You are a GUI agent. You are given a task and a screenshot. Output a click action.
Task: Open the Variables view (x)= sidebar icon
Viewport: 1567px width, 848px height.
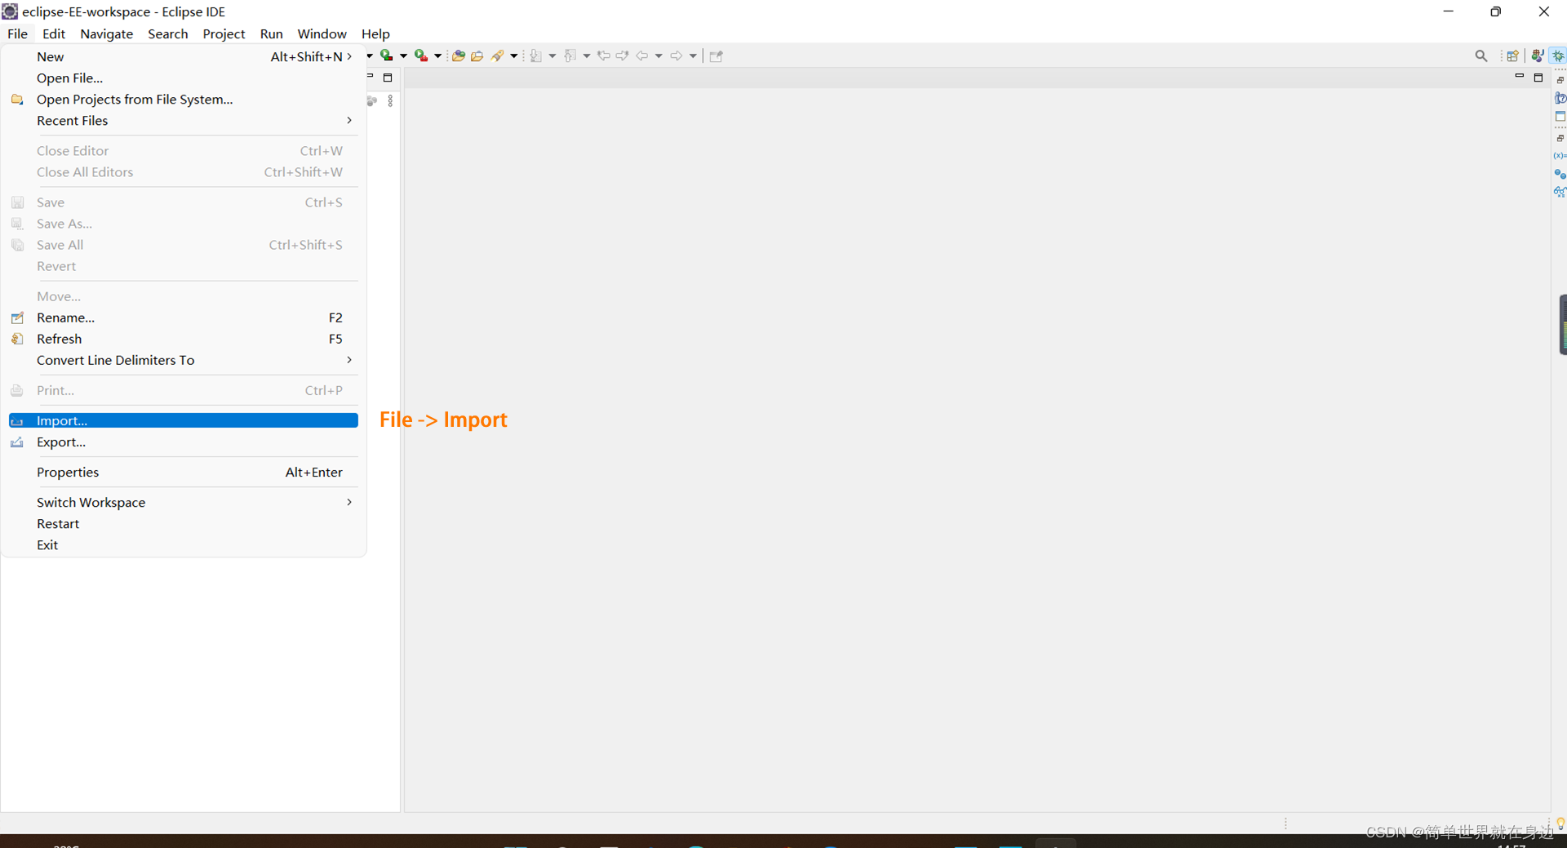pos(1560,155)
